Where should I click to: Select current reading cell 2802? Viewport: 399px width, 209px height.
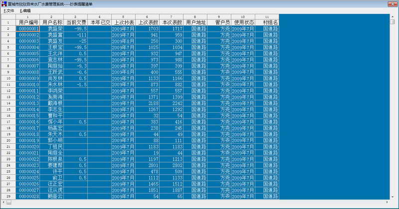click(171, 165)
